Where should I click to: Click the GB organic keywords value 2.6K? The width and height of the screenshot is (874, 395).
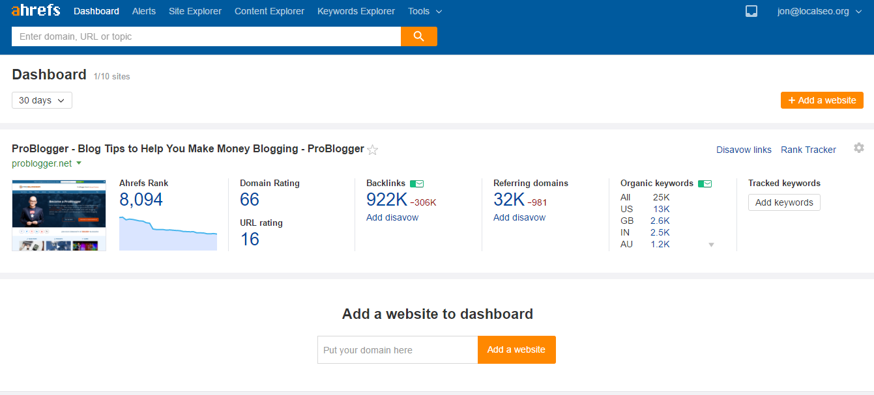pyautogui.click(x=660, y=221)
